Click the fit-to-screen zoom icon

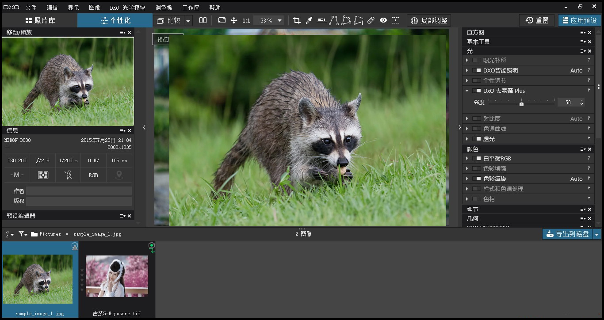tap(222, 20)
